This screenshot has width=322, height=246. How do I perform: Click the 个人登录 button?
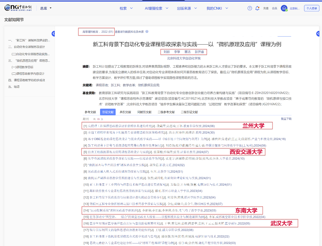point(312,8)
